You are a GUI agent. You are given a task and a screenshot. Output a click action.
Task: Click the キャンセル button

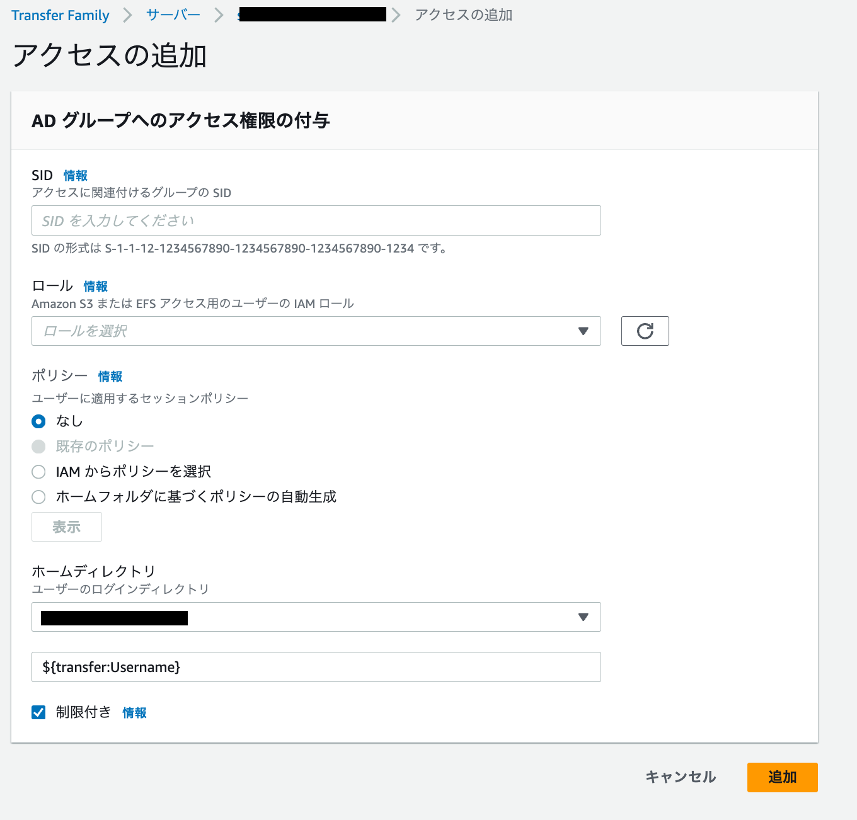point(680,777)
